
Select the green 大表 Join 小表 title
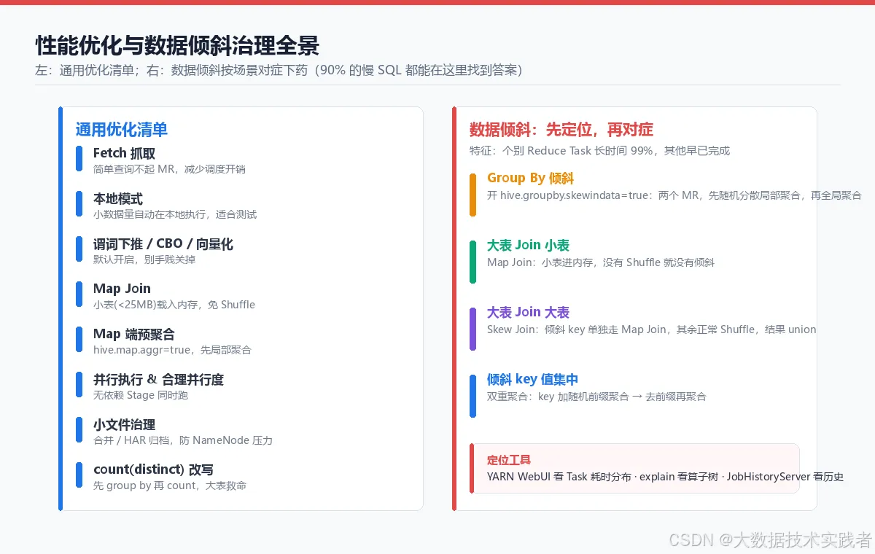click(x=528, y=245)
